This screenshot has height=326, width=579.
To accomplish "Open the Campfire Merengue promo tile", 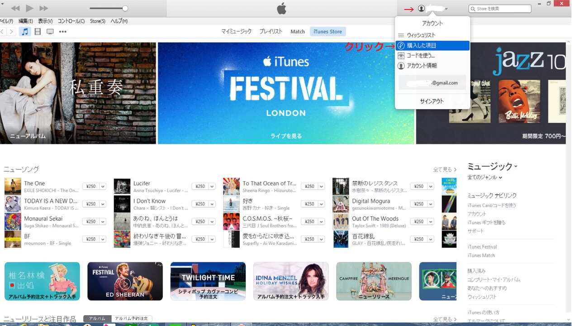I will pos(374,281).
